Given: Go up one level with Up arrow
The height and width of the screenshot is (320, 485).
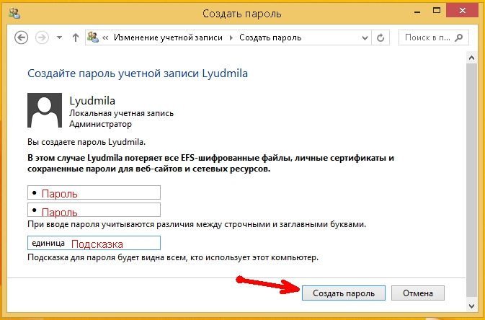Looking at the screenshot, I should click(x=76, y=37).
